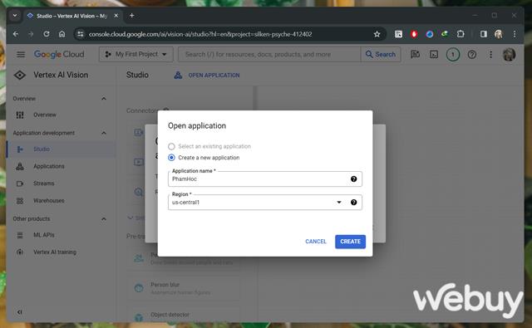Image resolution: width=532 pixels, height=328 pixels.
Task: Click the Search button
Action: pyautogui.click(x=381, y=54)
